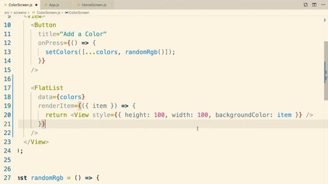Image resolution: width=328 pixels, height=184 pixels.
Task: Open the More Actions ellipsis menu
Action: pos(323,5)
